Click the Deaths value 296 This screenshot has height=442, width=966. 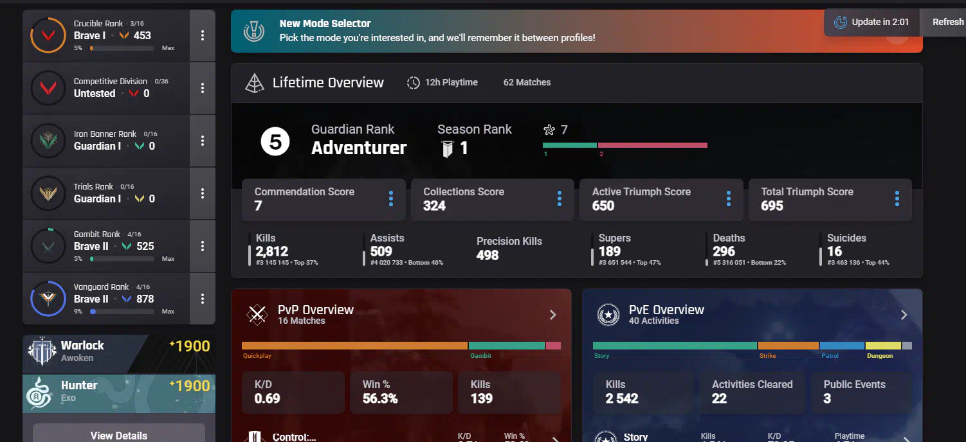pyautogui.click(x=724, y=251)
